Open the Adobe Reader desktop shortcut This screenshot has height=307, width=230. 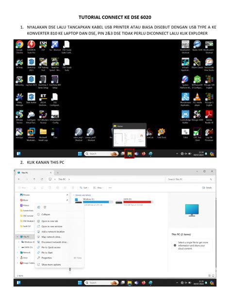coord(209,117)
